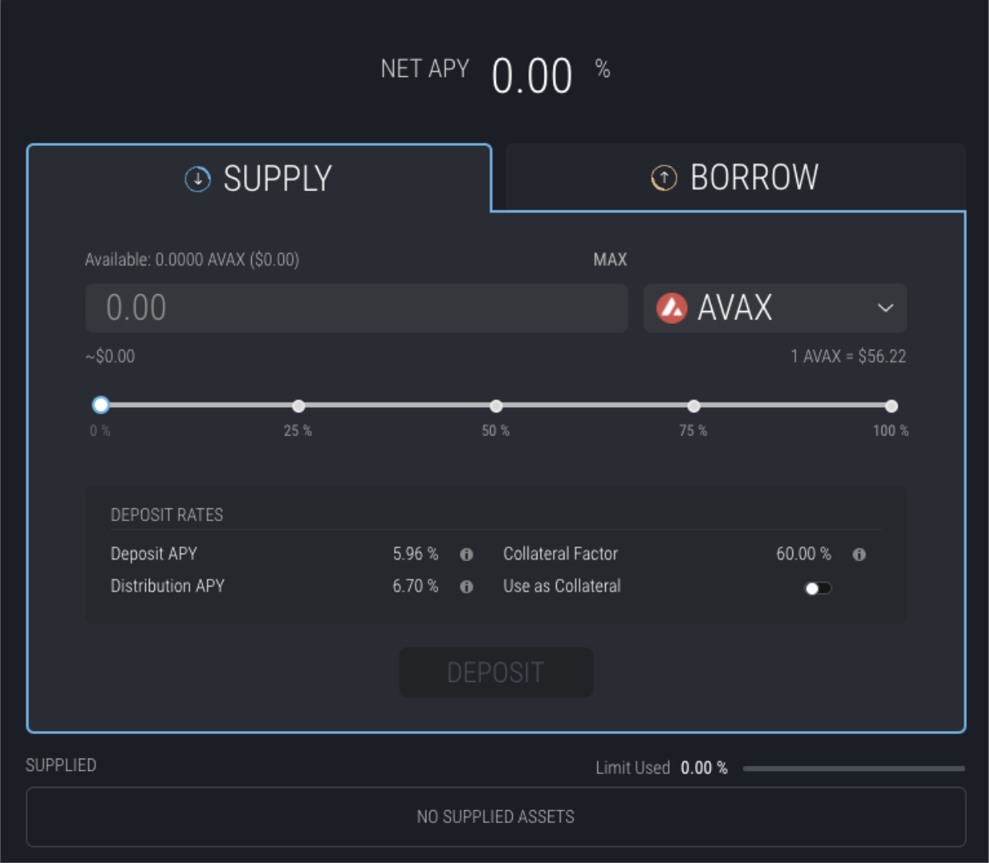Open the Collateral Factor info tooltip
Viewport: 989px width, 863px height.
tap(859, 554)
